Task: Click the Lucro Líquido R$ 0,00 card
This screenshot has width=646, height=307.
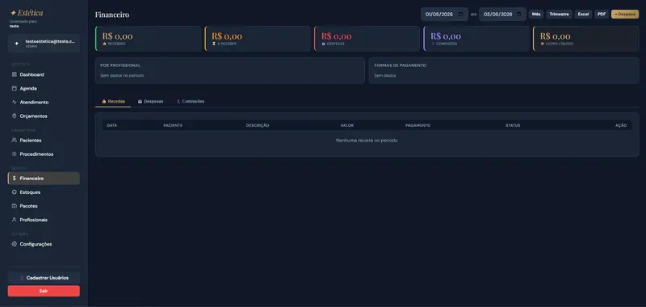Action: point(586,39)
